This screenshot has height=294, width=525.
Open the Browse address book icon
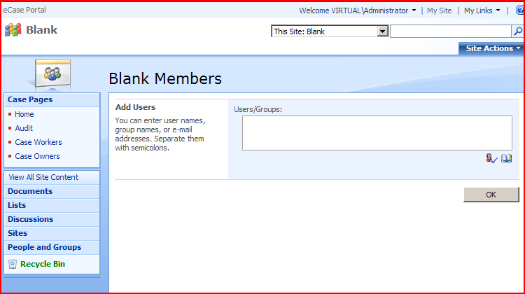(507, 159)
